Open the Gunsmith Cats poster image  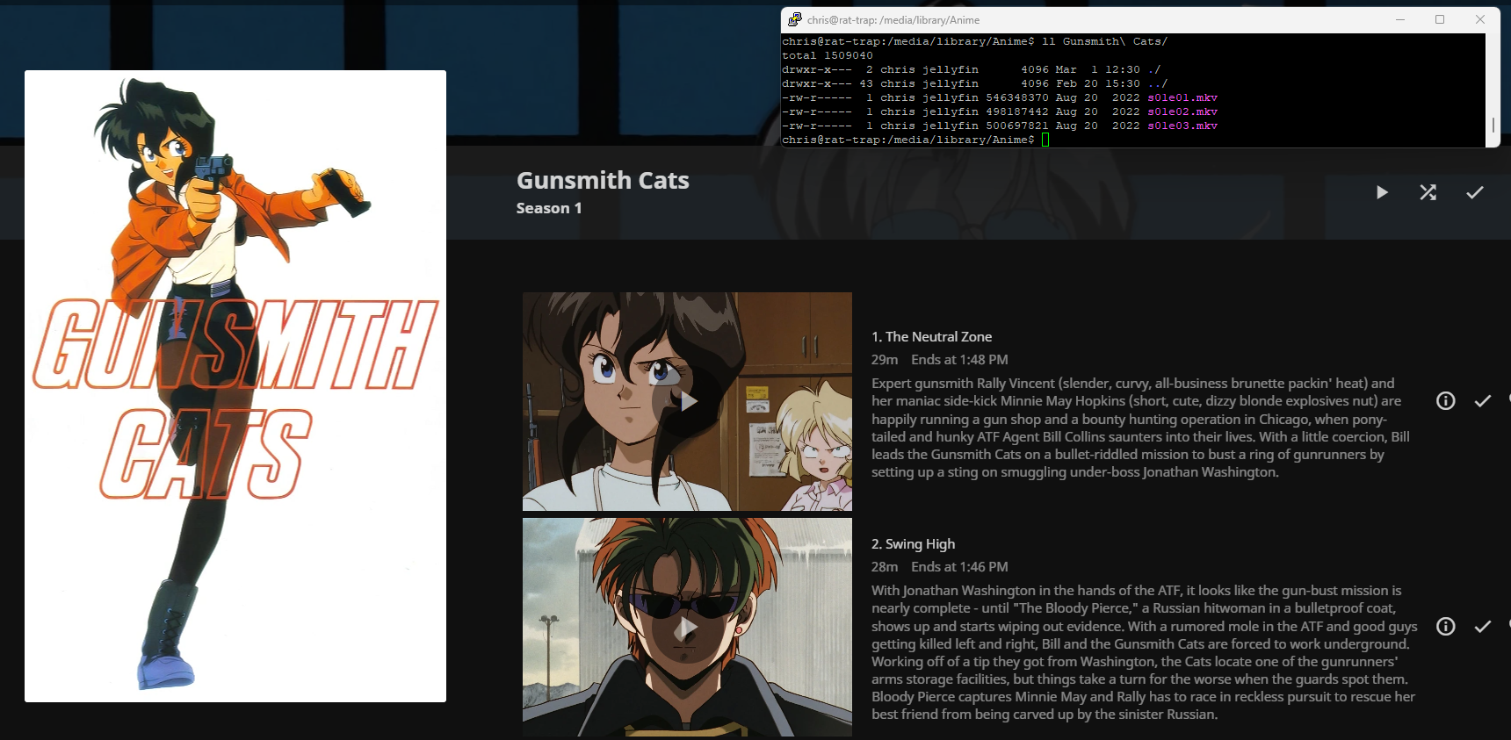(235, 386)
